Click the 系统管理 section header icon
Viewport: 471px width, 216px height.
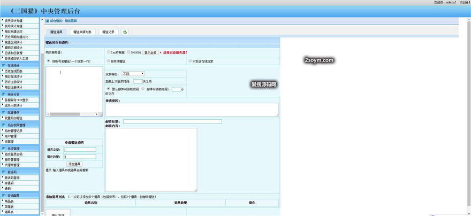pos(4,148)
